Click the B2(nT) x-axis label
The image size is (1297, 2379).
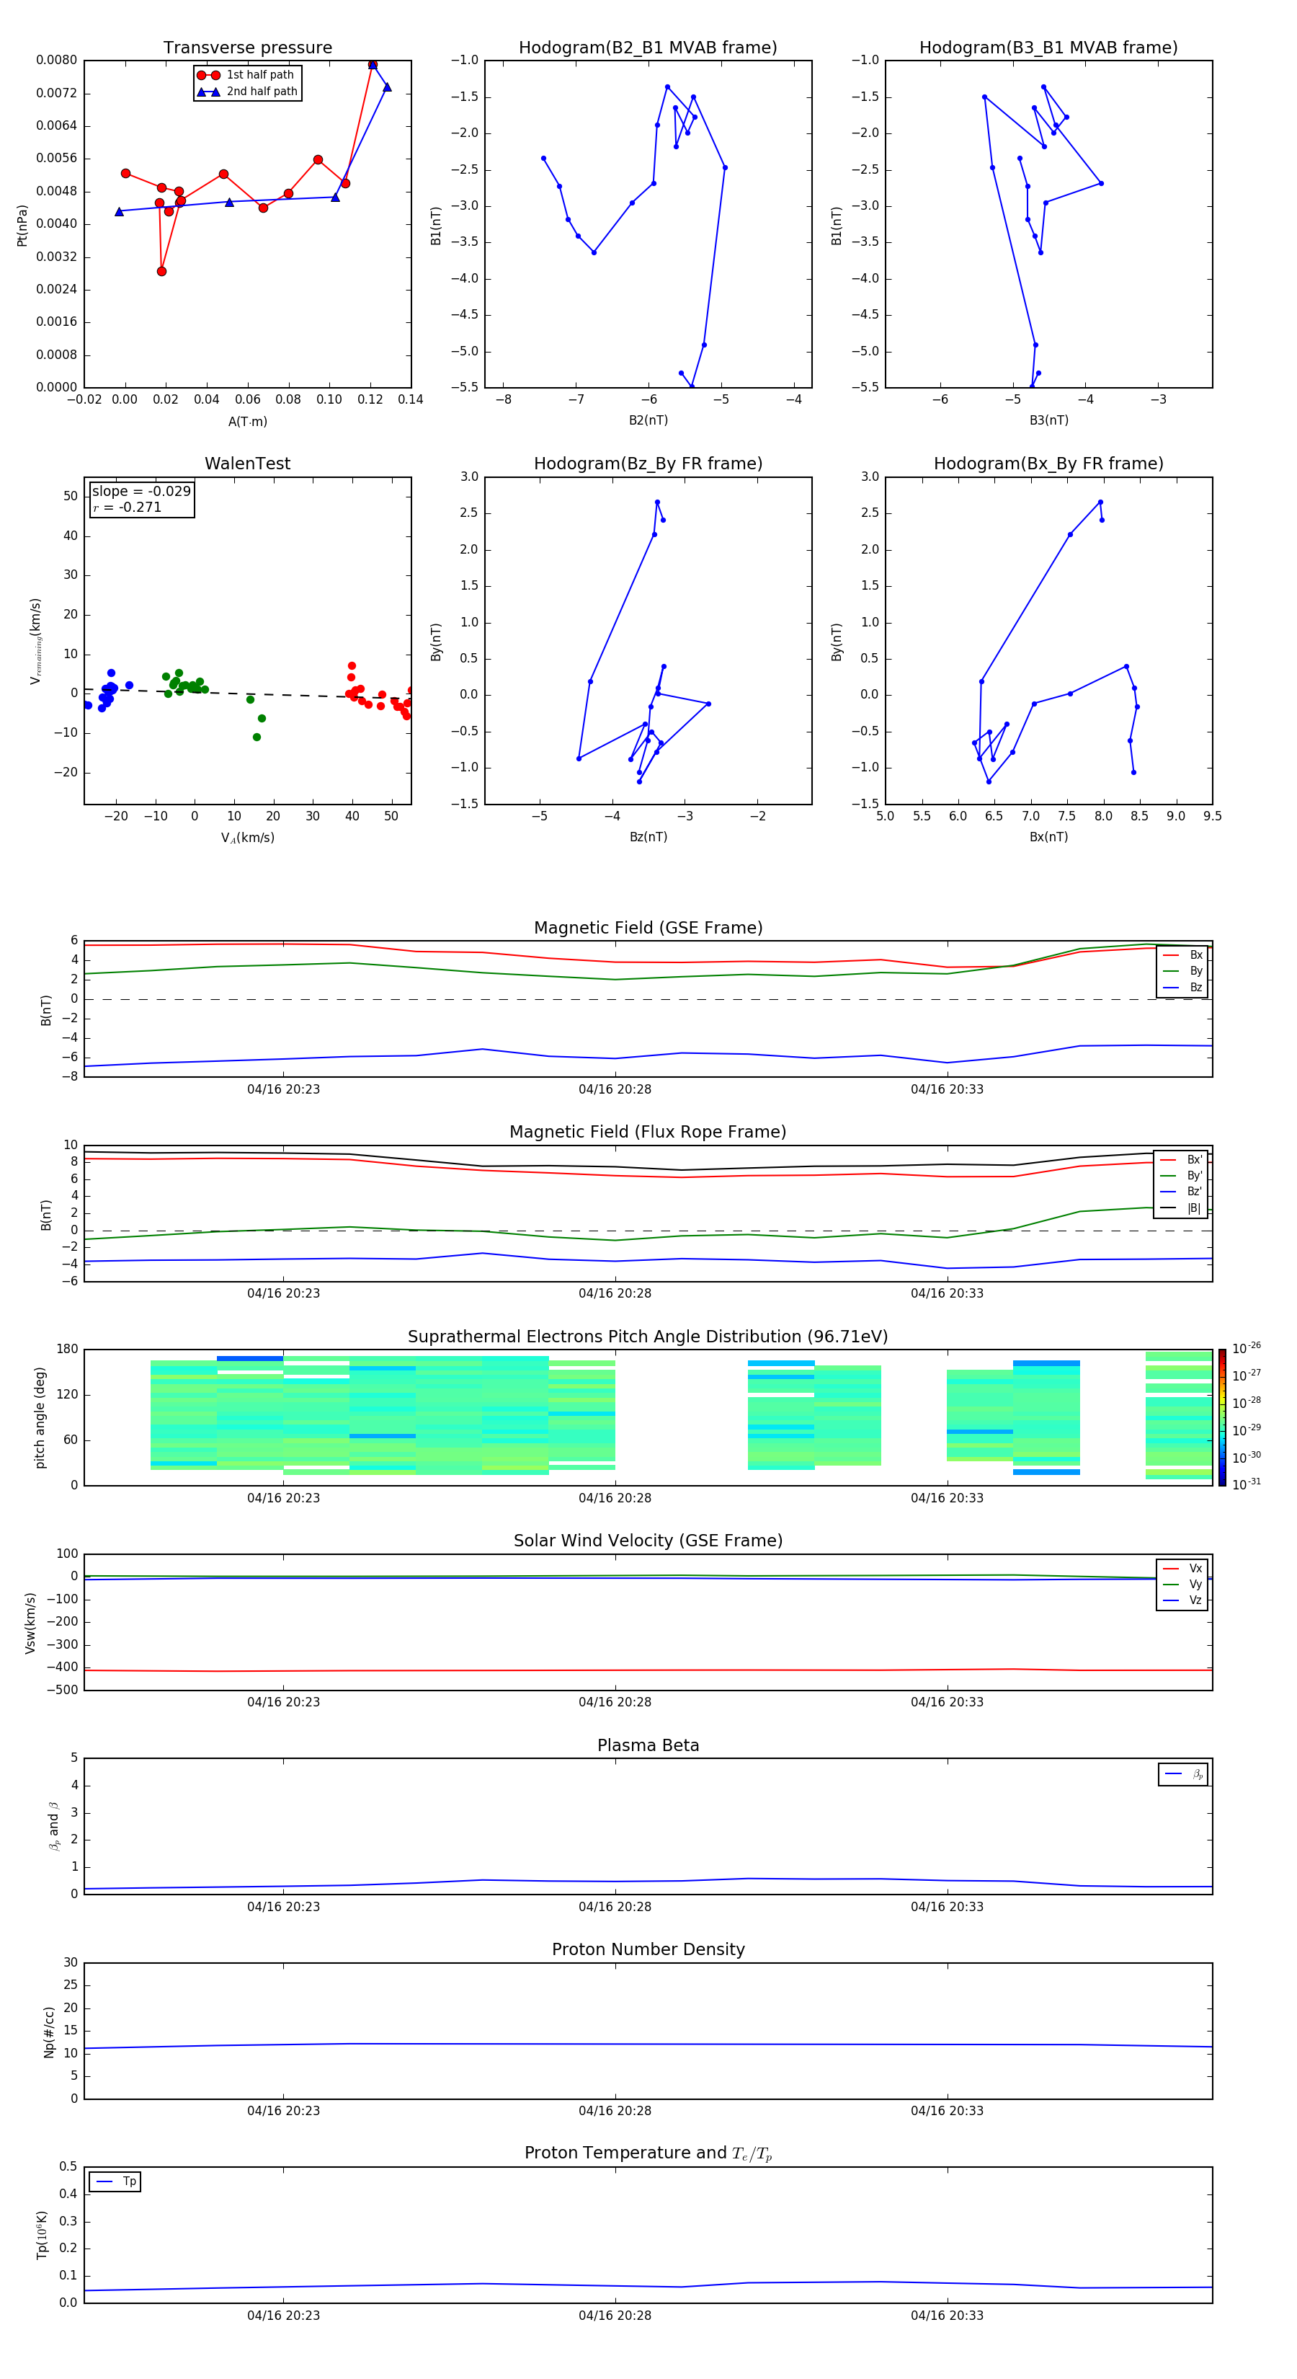click(x=648, y=420)
